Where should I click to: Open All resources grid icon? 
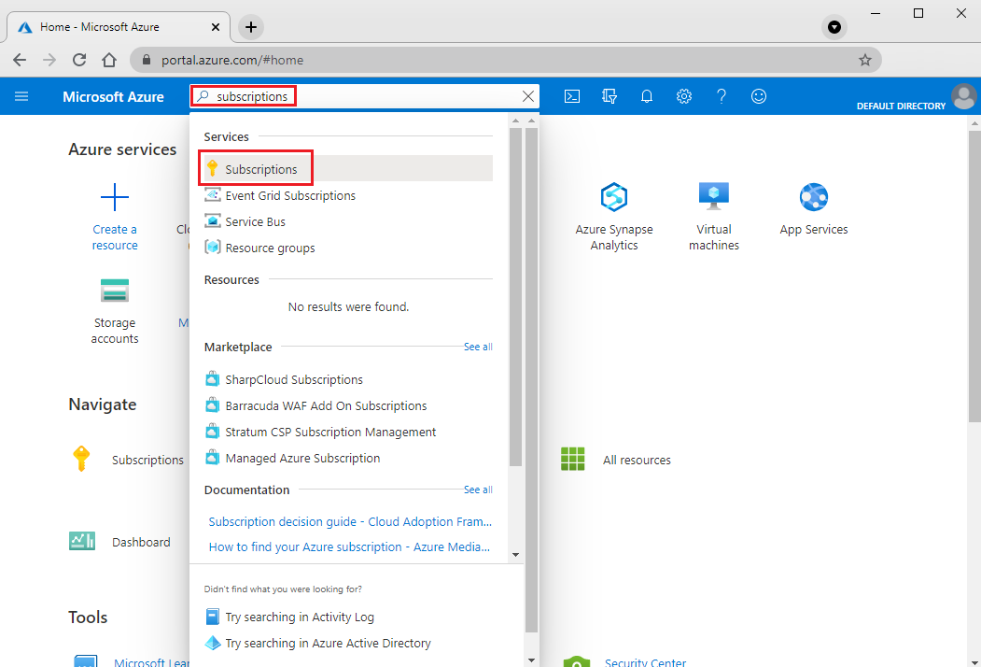coord(572,459)
